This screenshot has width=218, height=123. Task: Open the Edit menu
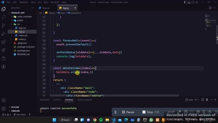click(15, 2)
